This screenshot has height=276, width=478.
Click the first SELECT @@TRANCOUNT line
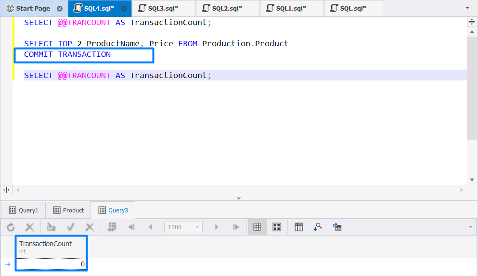coord(117,23)
